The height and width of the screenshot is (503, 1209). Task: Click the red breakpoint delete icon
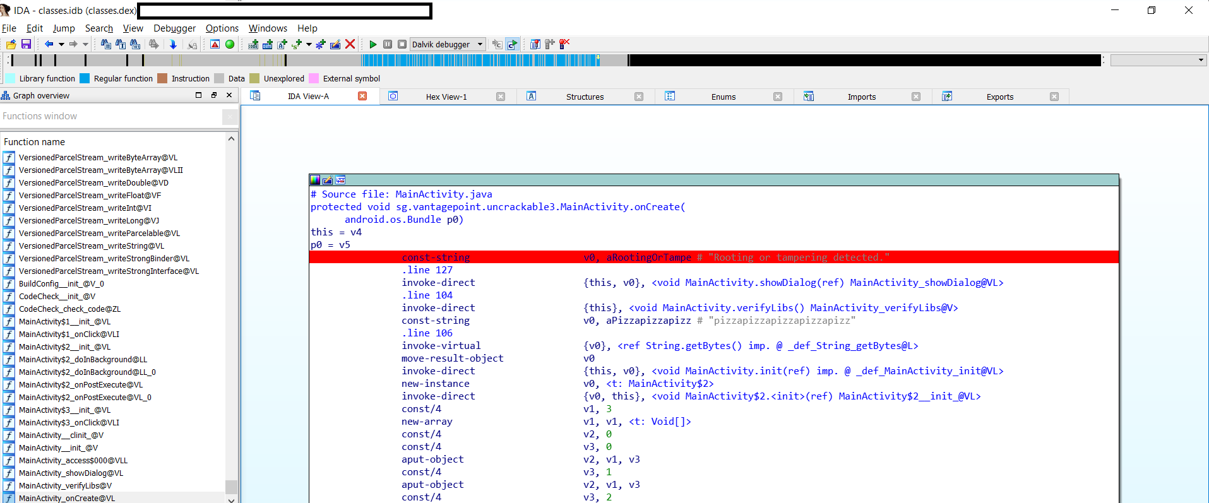tap(564, 44)
